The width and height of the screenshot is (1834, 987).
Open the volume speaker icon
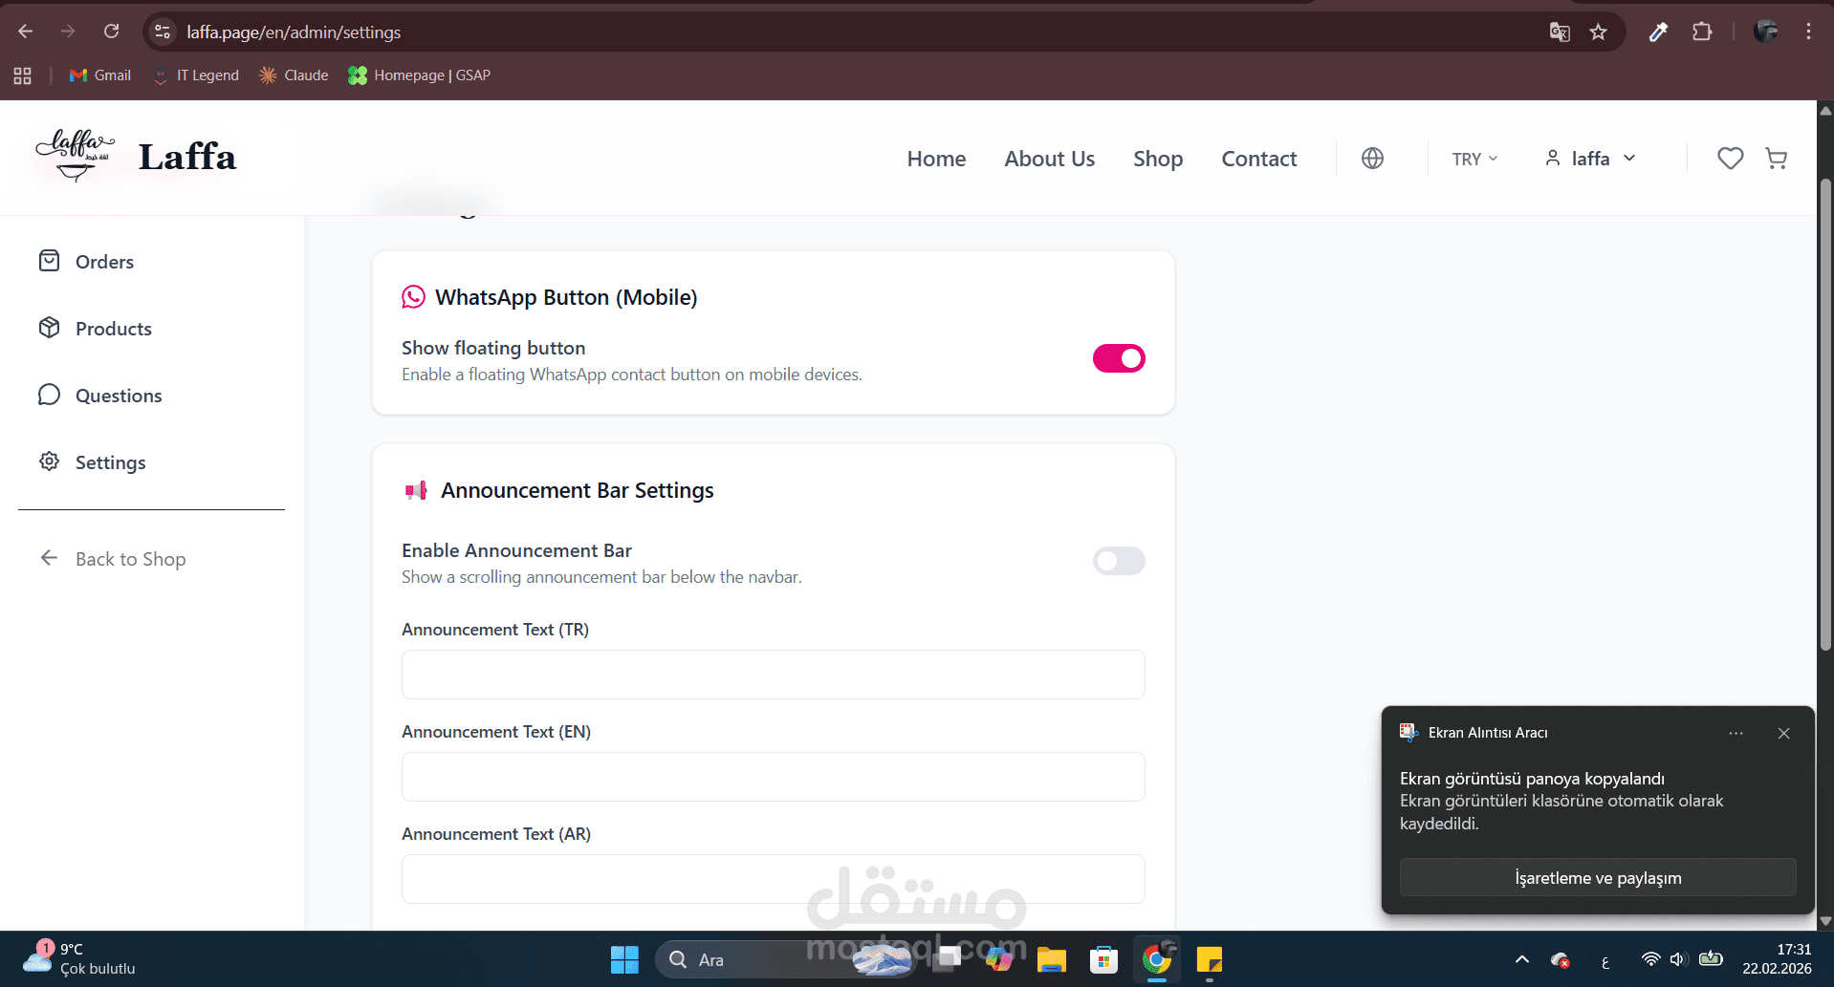coord(1678,959)
